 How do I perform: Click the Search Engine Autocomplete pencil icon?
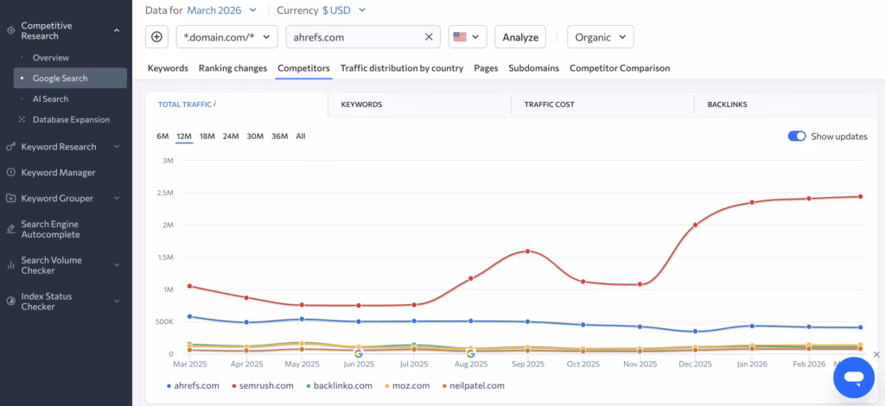click(10, 229)
